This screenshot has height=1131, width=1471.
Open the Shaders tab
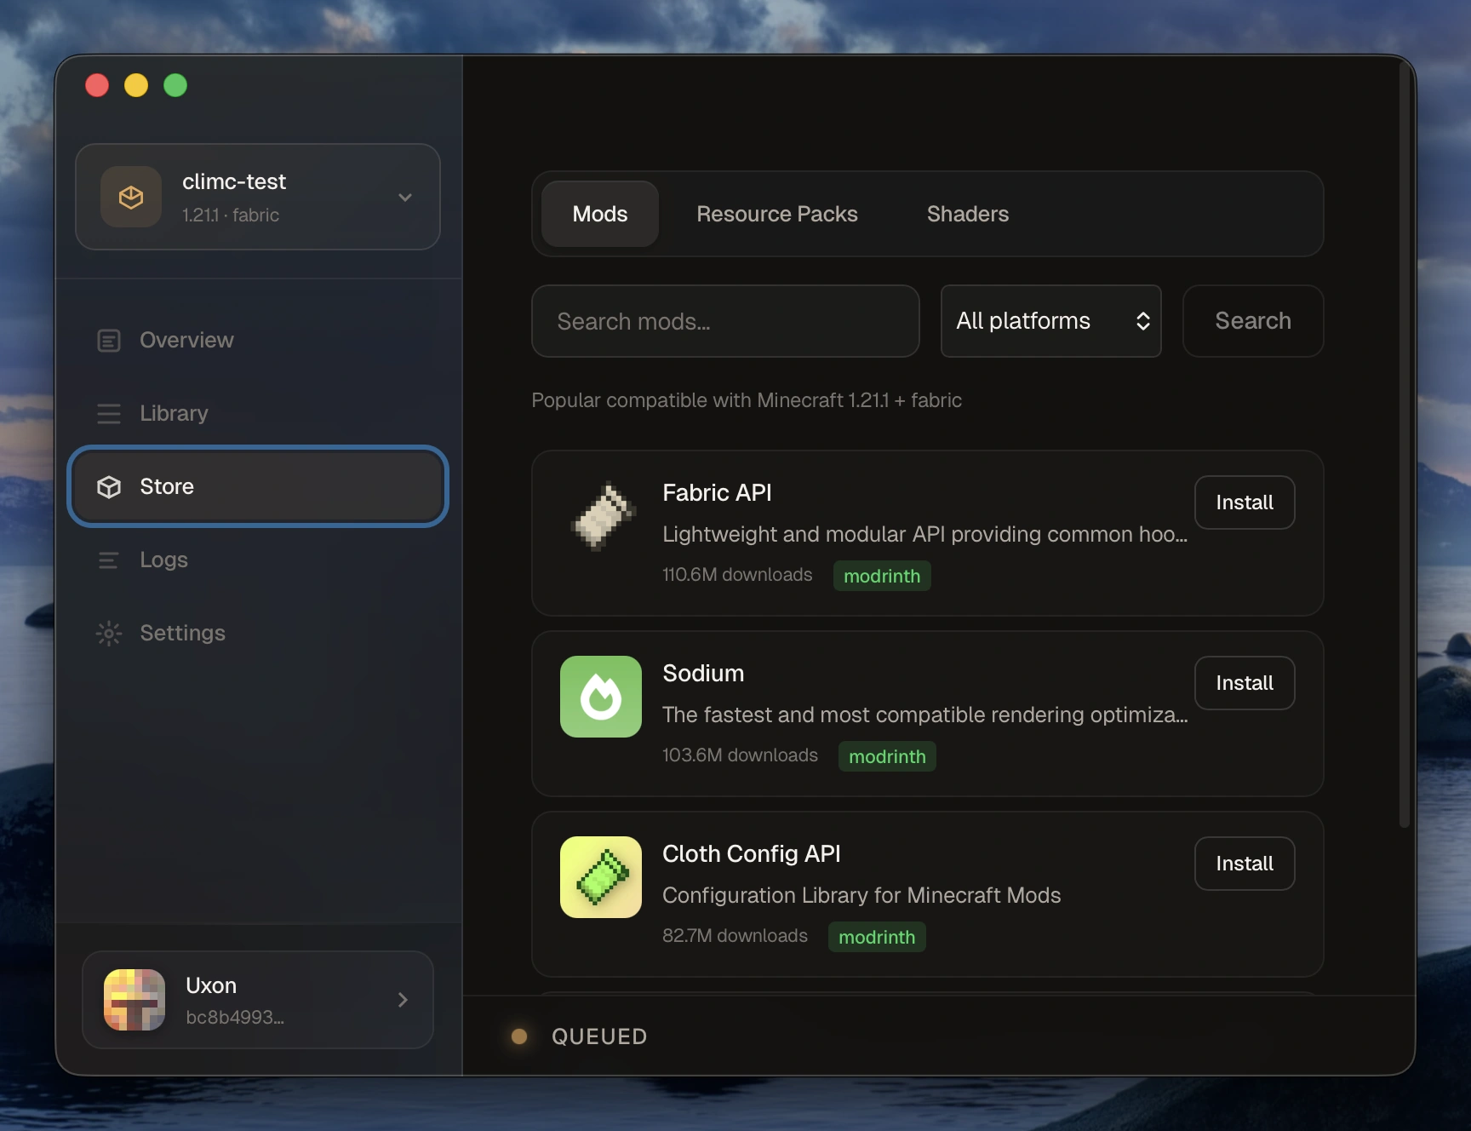click(967, 214)
